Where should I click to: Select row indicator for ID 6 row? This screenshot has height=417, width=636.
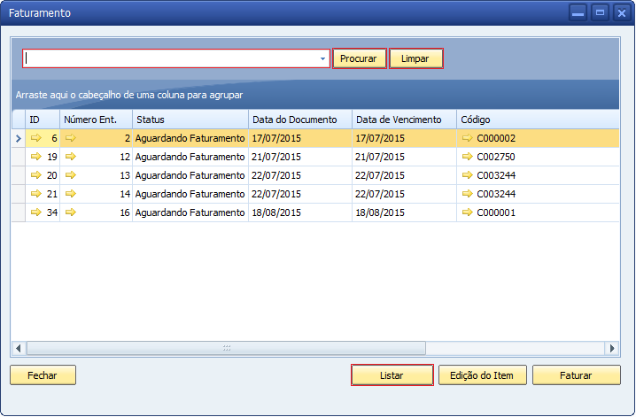[x=19, y=139]
